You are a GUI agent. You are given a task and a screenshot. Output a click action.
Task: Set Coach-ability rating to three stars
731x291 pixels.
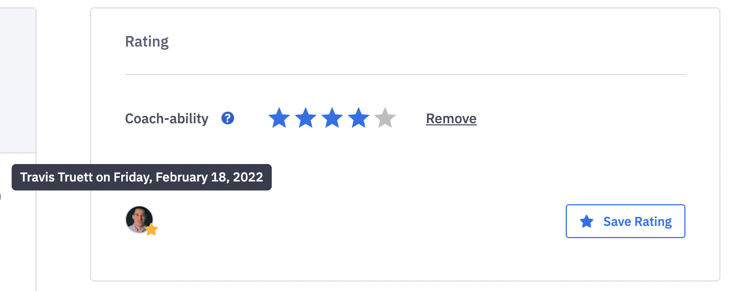[x=332, y=118]
